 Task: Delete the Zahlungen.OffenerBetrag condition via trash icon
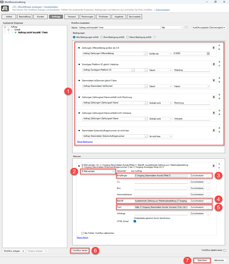(214, 48)
